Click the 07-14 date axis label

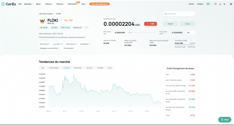(114, 111)
